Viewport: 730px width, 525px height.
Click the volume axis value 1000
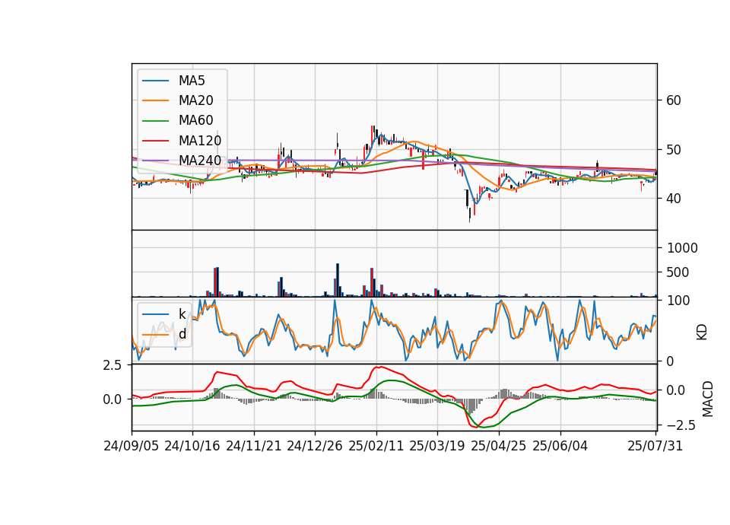(x=682, y=248)
